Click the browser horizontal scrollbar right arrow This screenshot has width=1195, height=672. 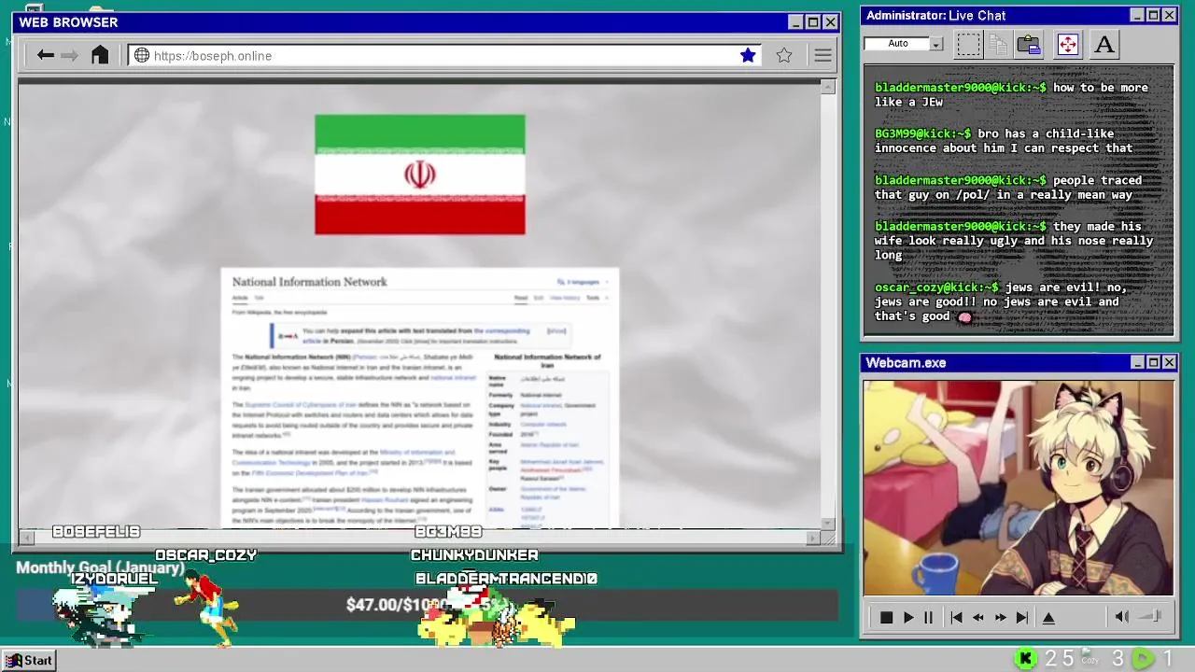tap(813, 538)
